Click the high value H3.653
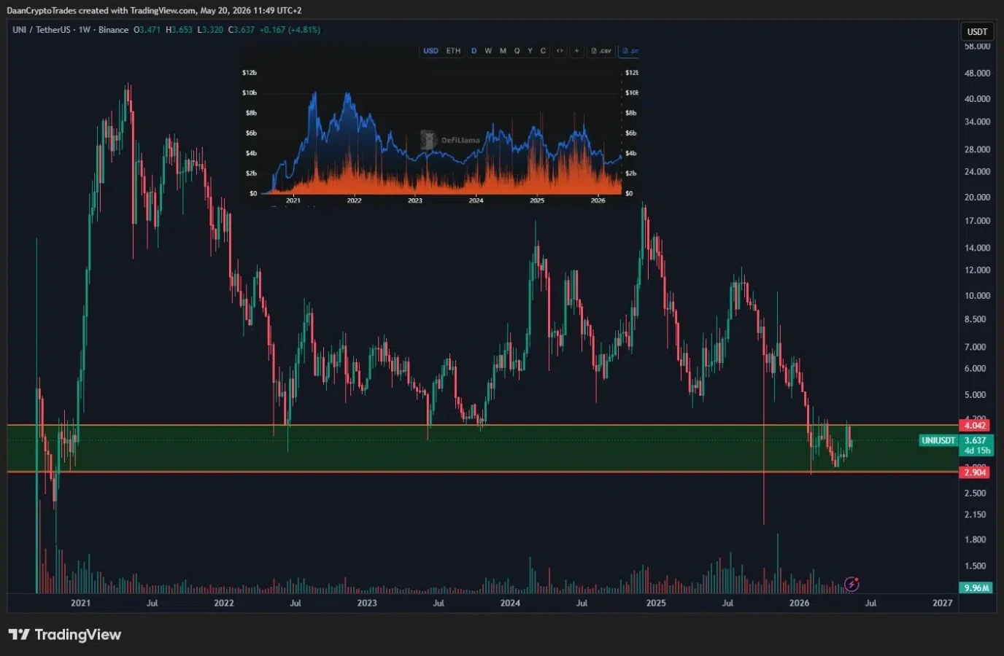This screenshot has height=656, width=1004. pos(179,30)
